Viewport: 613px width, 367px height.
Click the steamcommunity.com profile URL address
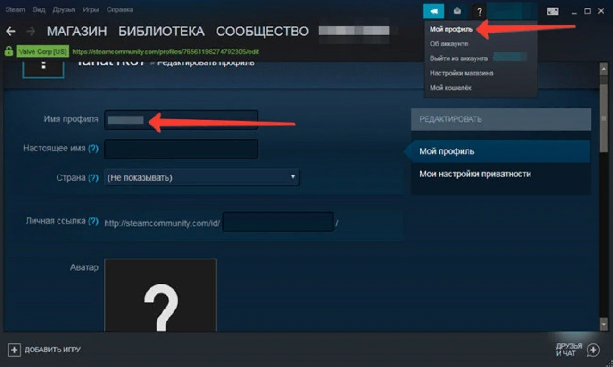166,51
